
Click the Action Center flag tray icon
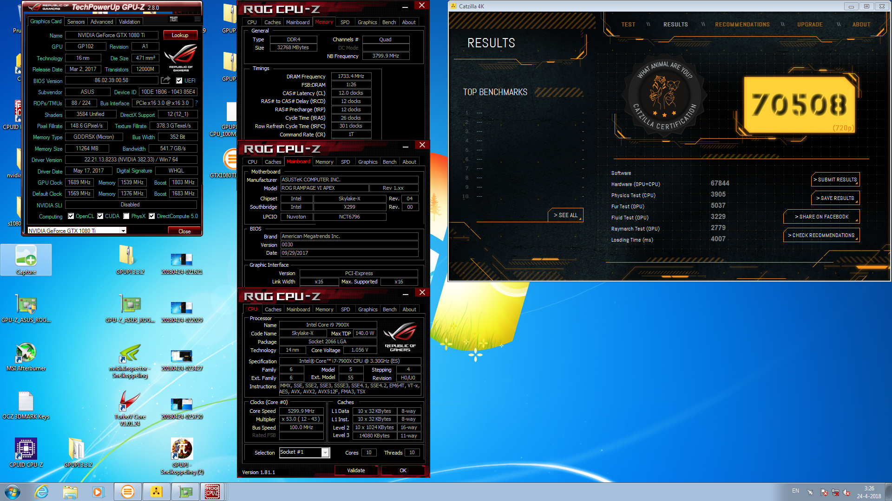click(824, 492)
